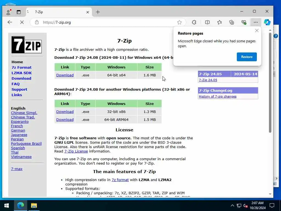Dismiss the Restore pages popup
281x211 pixels.
(257, 30)
